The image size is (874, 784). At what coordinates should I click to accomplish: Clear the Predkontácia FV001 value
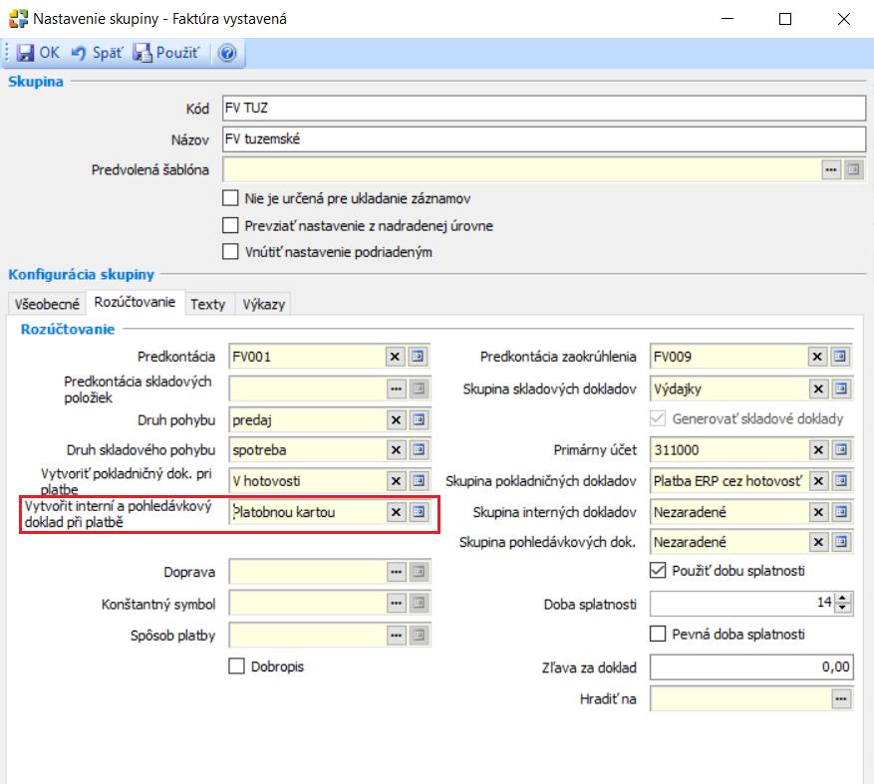click(395, 357)
